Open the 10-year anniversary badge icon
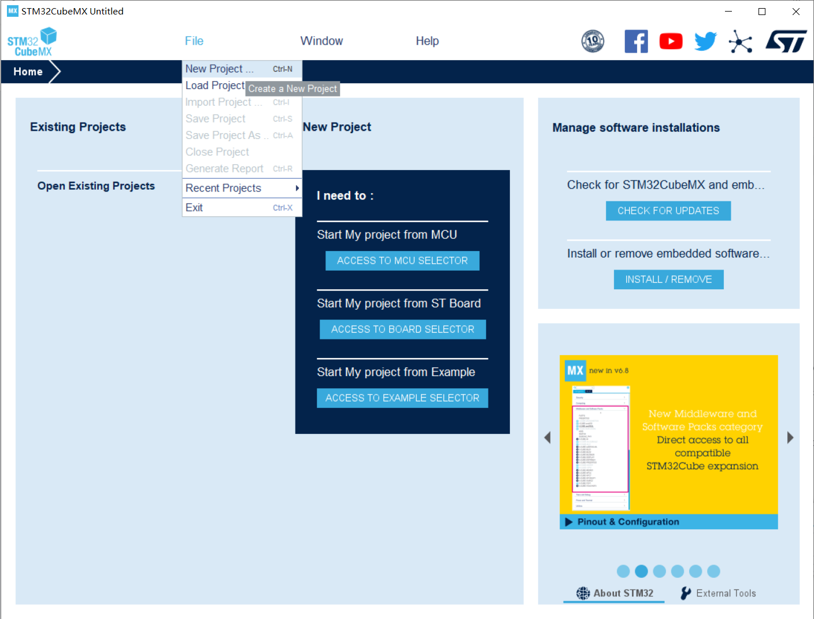This screenshot has width=814, height=619. pos(593,41)
